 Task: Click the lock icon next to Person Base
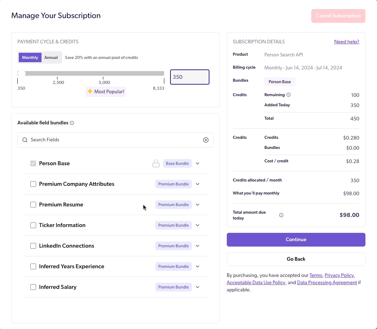[156, 163]
